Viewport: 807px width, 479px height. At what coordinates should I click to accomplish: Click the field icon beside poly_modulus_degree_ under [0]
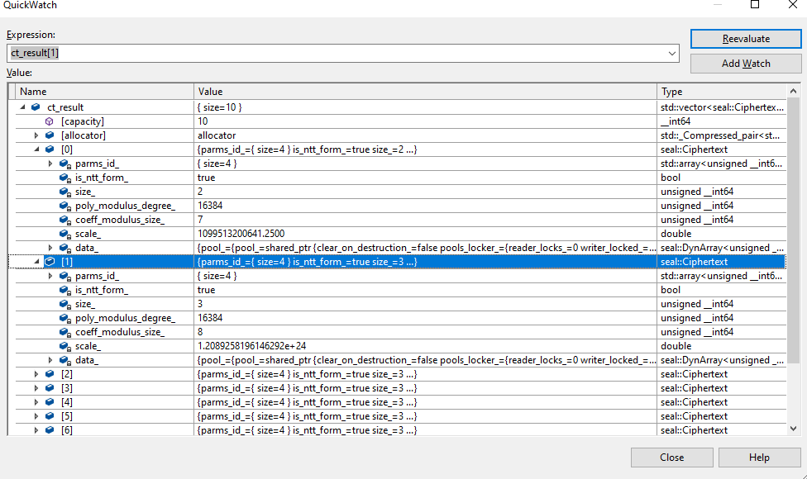coord(64,205)
